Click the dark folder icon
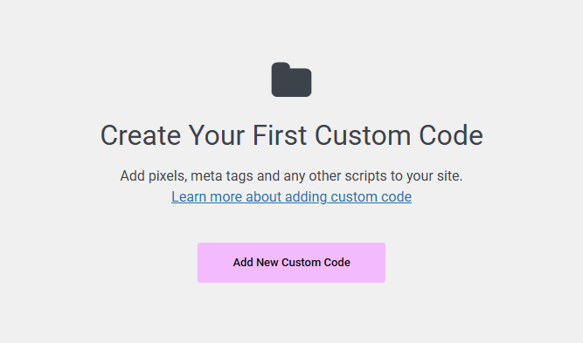This screenshot has width=583, height=343. tap(292, 79)
